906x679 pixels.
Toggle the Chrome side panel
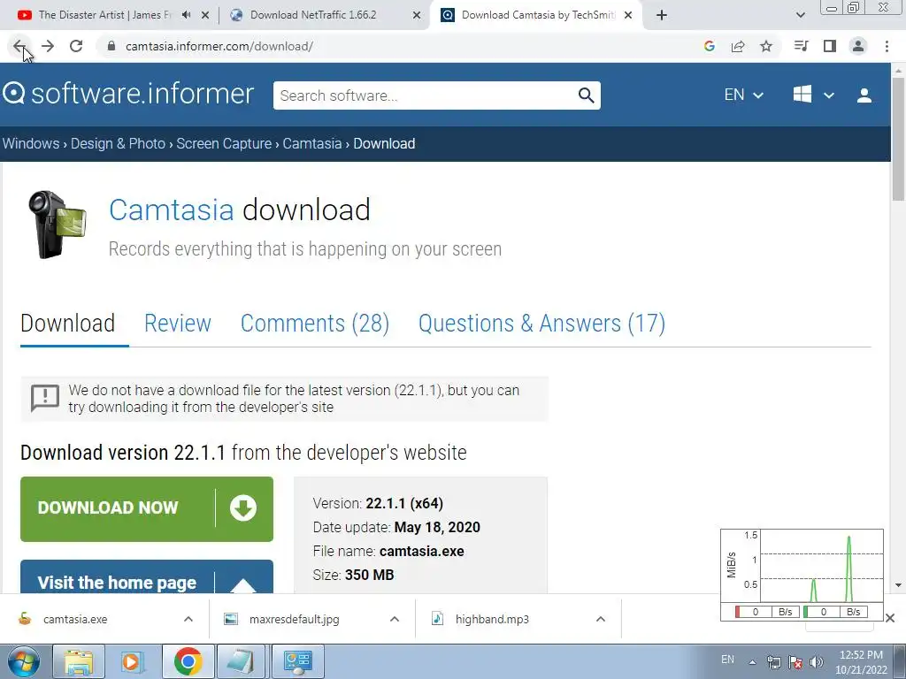tap(830, 46)
